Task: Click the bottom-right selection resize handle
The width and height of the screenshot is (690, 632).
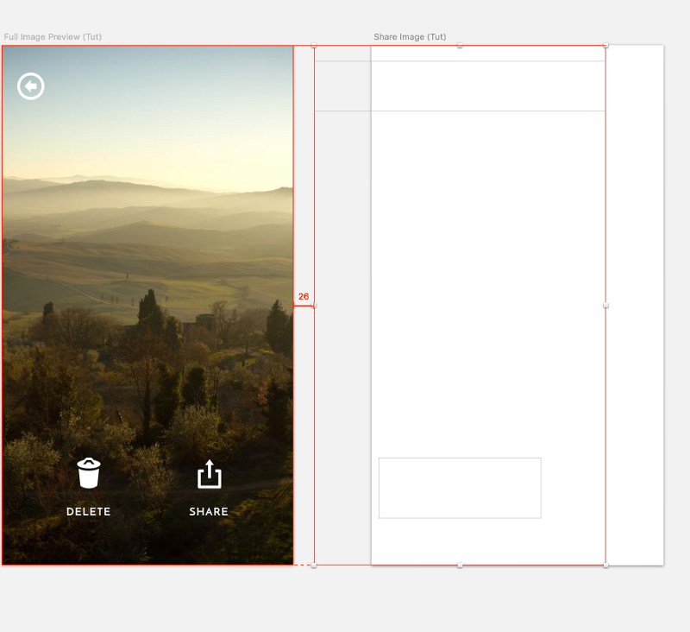Action: [x=605, y=566]
